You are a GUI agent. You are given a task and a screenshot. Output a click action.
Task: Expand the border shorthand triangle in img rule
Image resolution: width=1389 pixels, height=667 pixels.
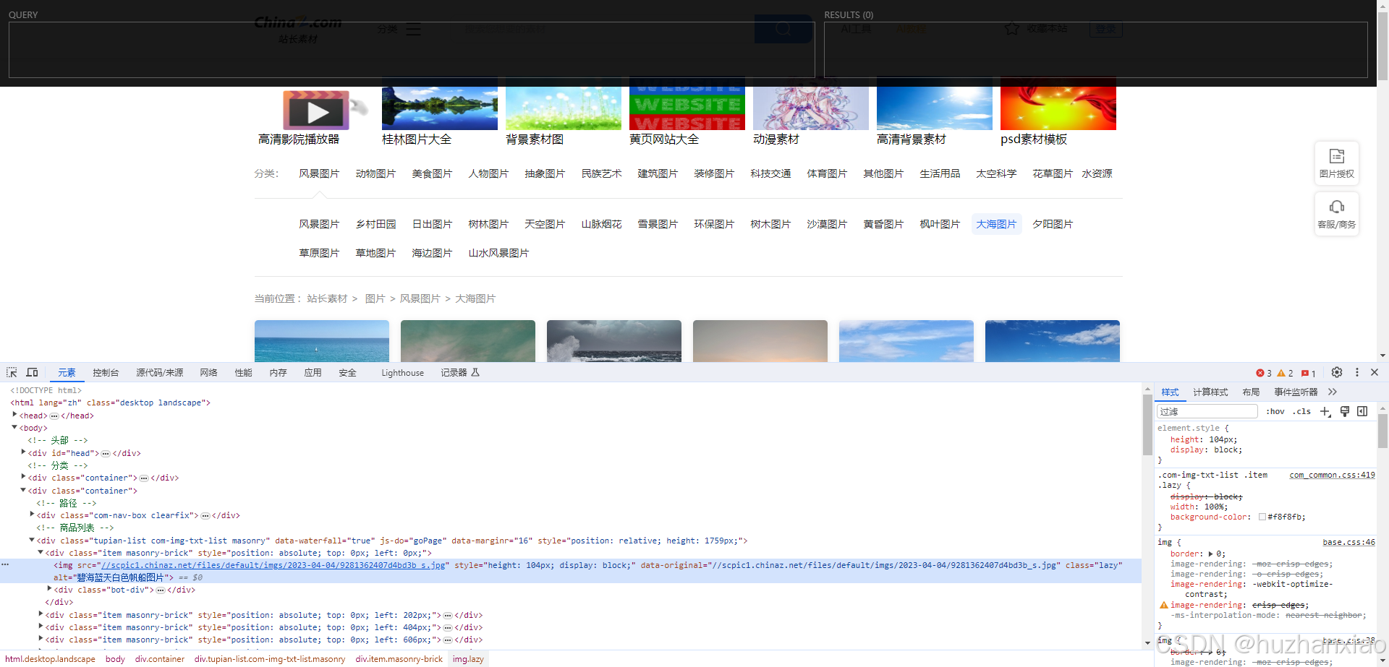(x=1211, y=554)
